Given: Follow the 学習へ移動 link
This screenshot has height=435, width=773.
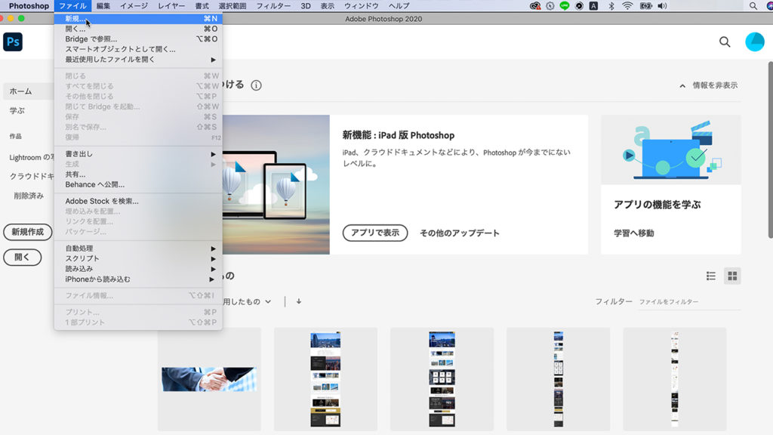Looking at the screenshot, I should click(x=634, y=233).
